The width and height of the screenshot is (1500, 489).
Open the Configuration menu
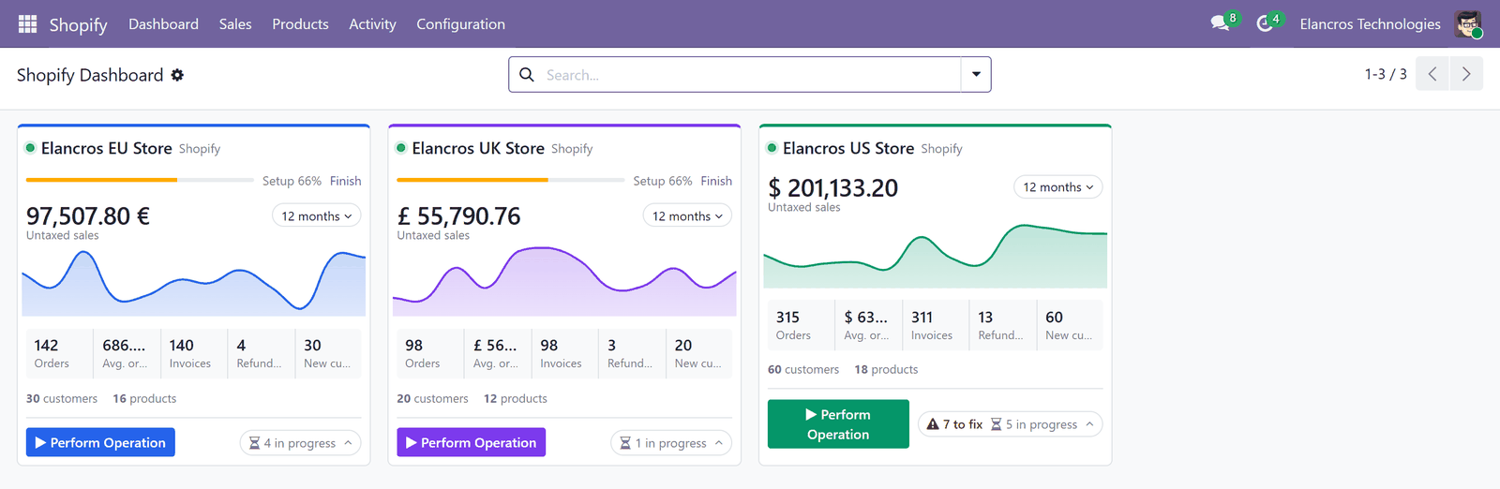[x=460, y=24]
